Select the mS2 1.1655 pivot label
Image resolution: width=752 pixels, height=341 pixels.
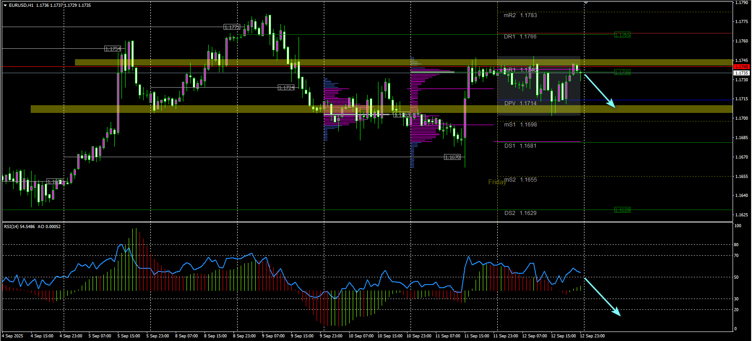[x=520, y=180]
